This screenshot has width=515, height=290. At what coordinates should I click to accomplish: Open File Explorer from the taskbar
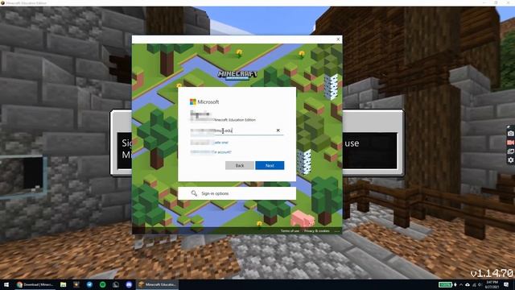[63, 284]
